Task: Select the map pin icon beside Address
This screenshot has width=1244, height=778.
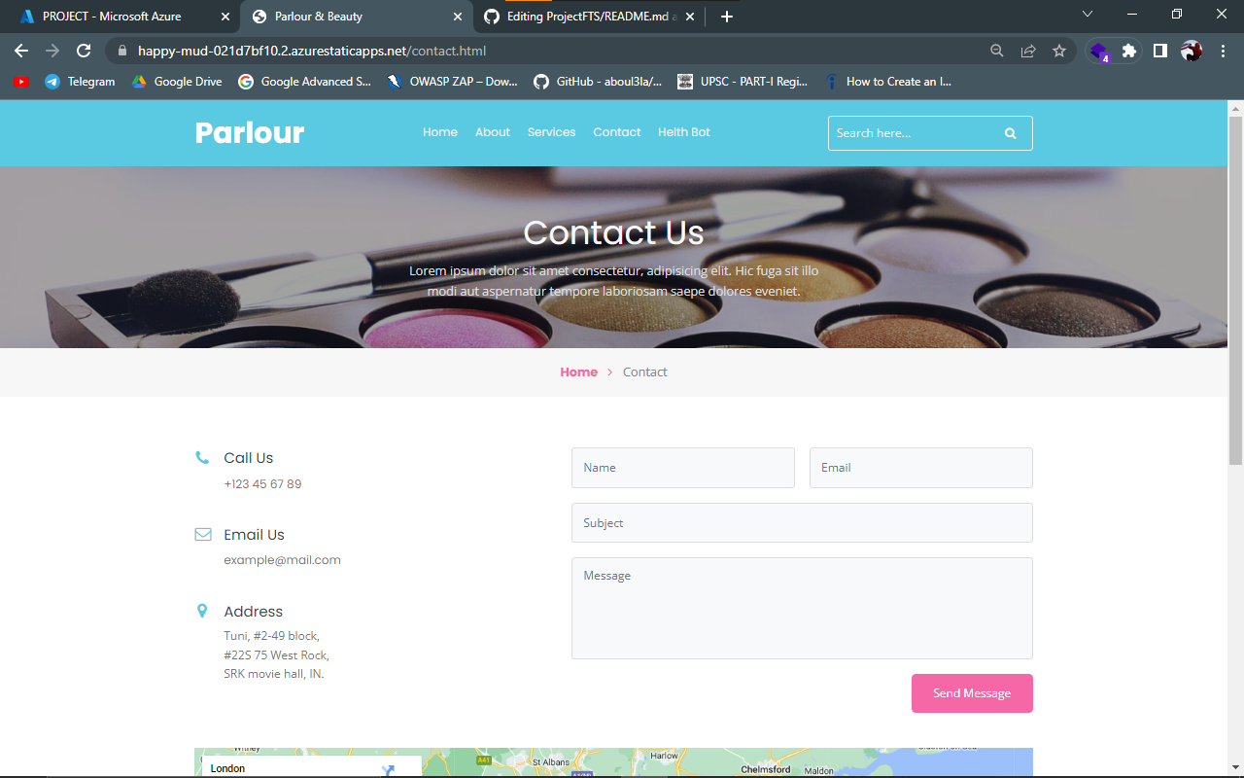Action: [202, 610]
